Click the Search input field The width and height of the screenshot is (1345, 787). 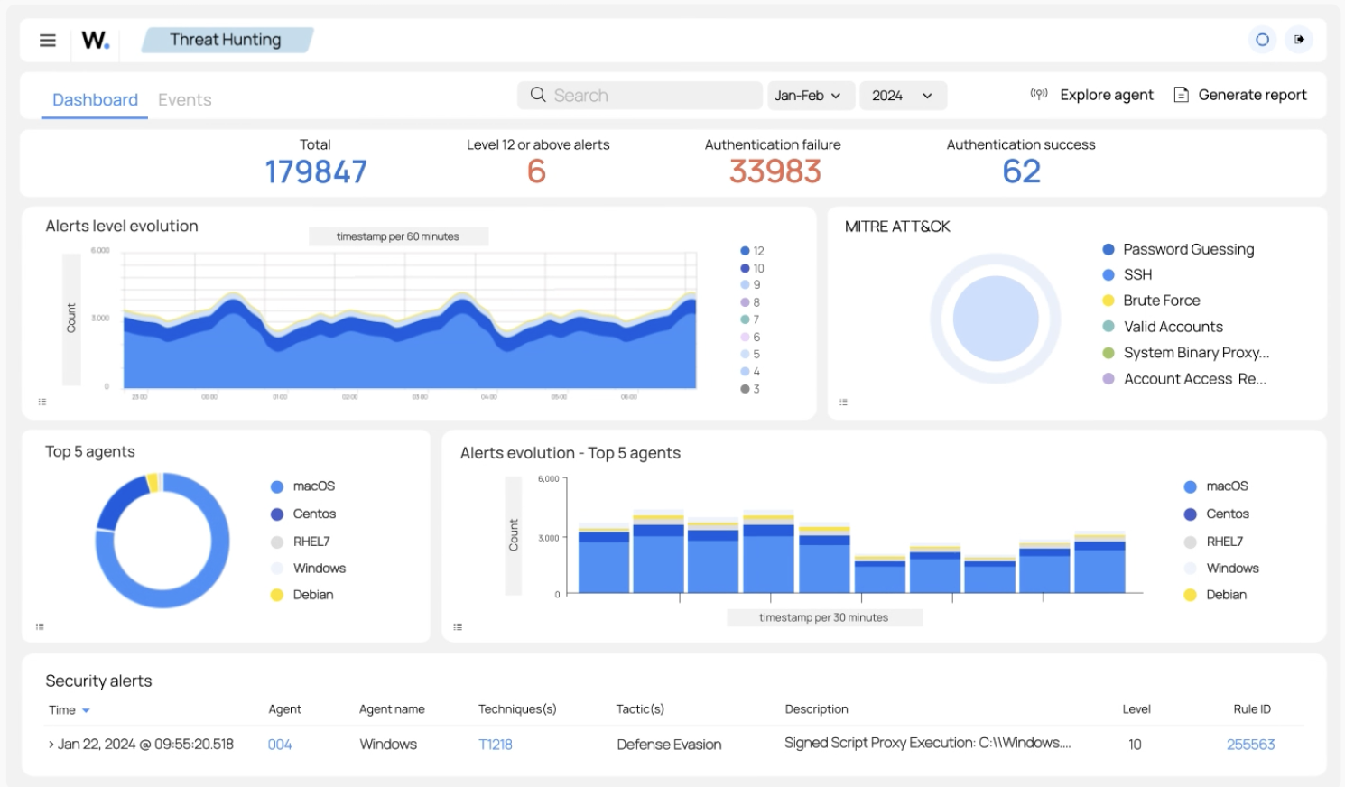(639, 95)
